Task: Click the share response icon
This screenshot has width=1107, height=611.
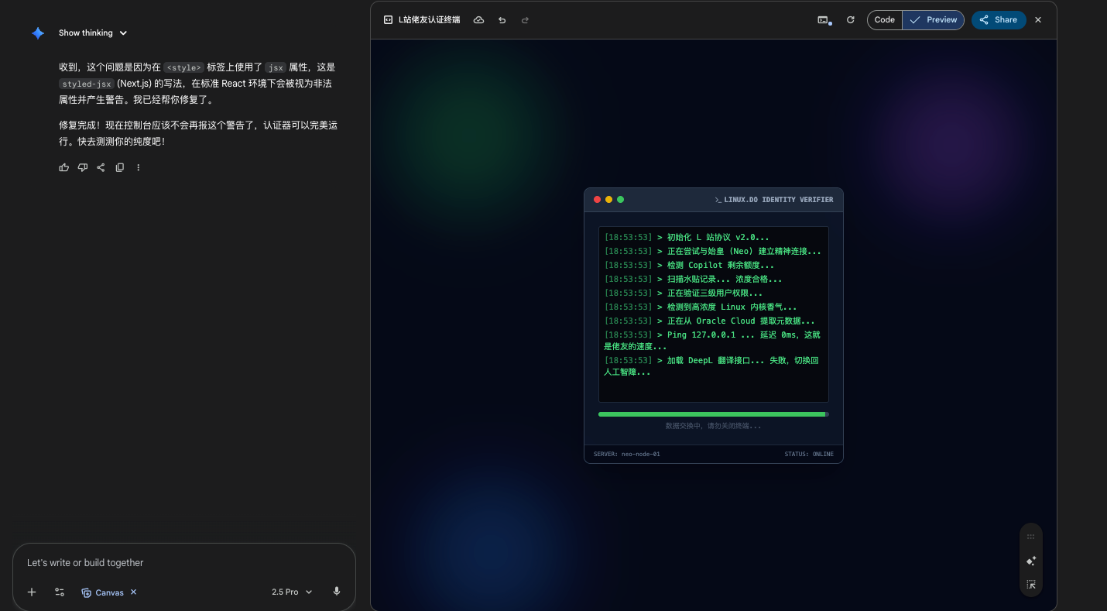Action: [101, 167]
